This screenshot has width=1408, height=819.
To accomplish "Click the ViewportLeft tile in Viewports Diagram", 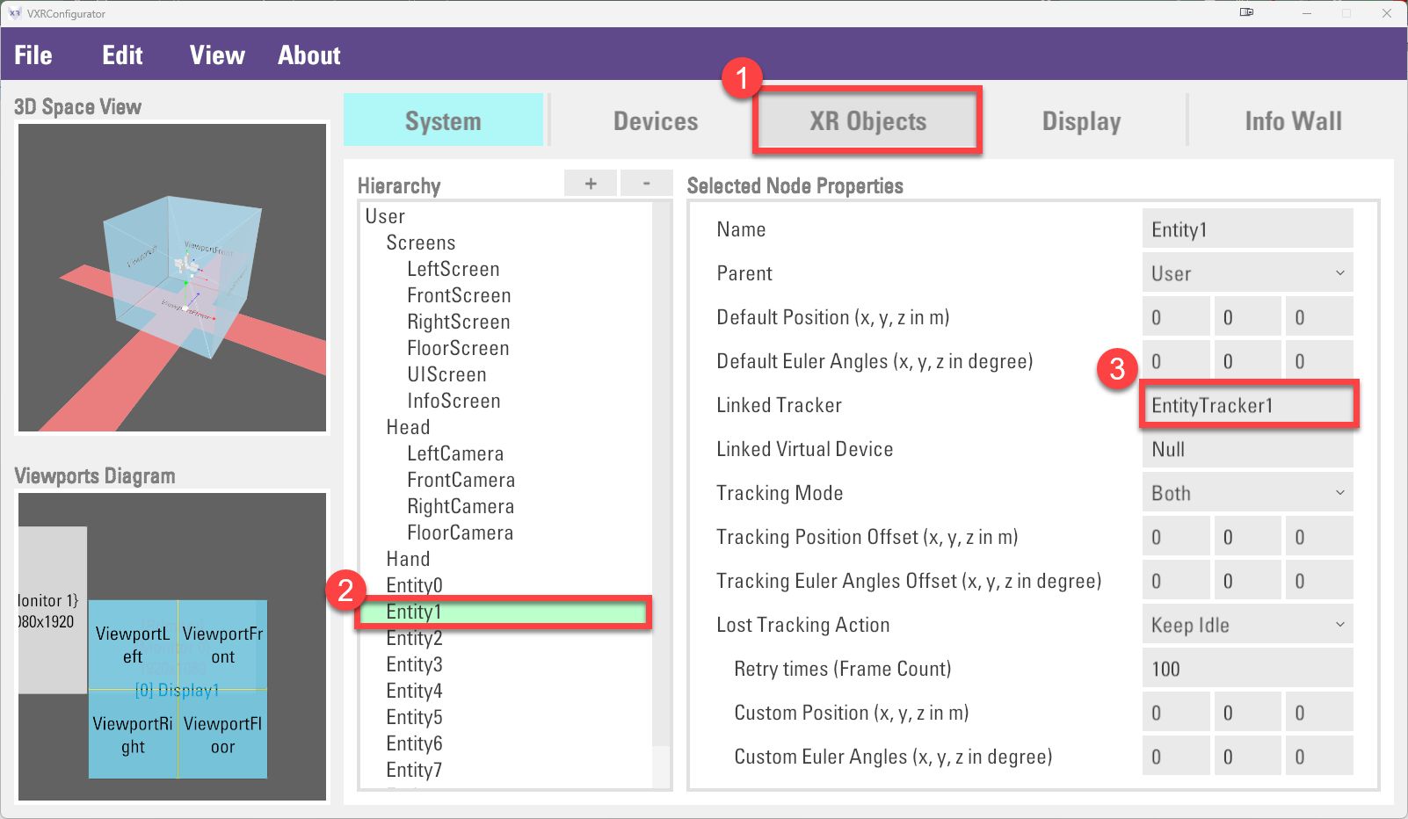I will click(x=133, y=645).
